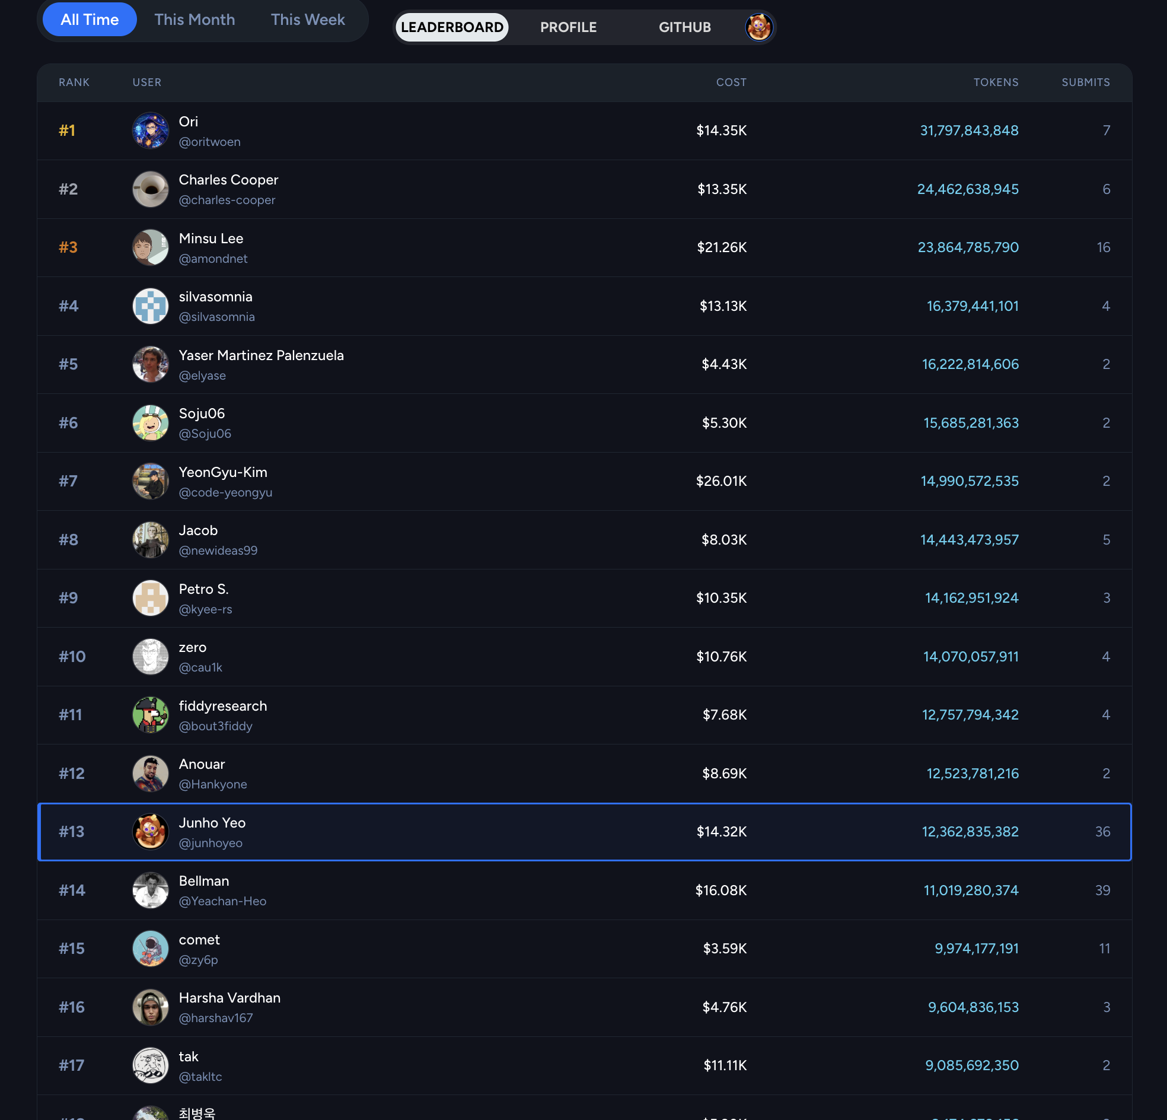Click the profile avatar in top navigation
The height and width of the screenshot is (1120, 1167).
[x=758, y=27]
